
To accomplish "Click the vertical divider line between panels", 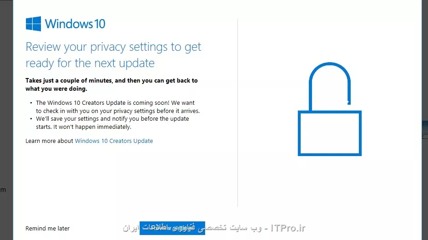I will [238, 113].
